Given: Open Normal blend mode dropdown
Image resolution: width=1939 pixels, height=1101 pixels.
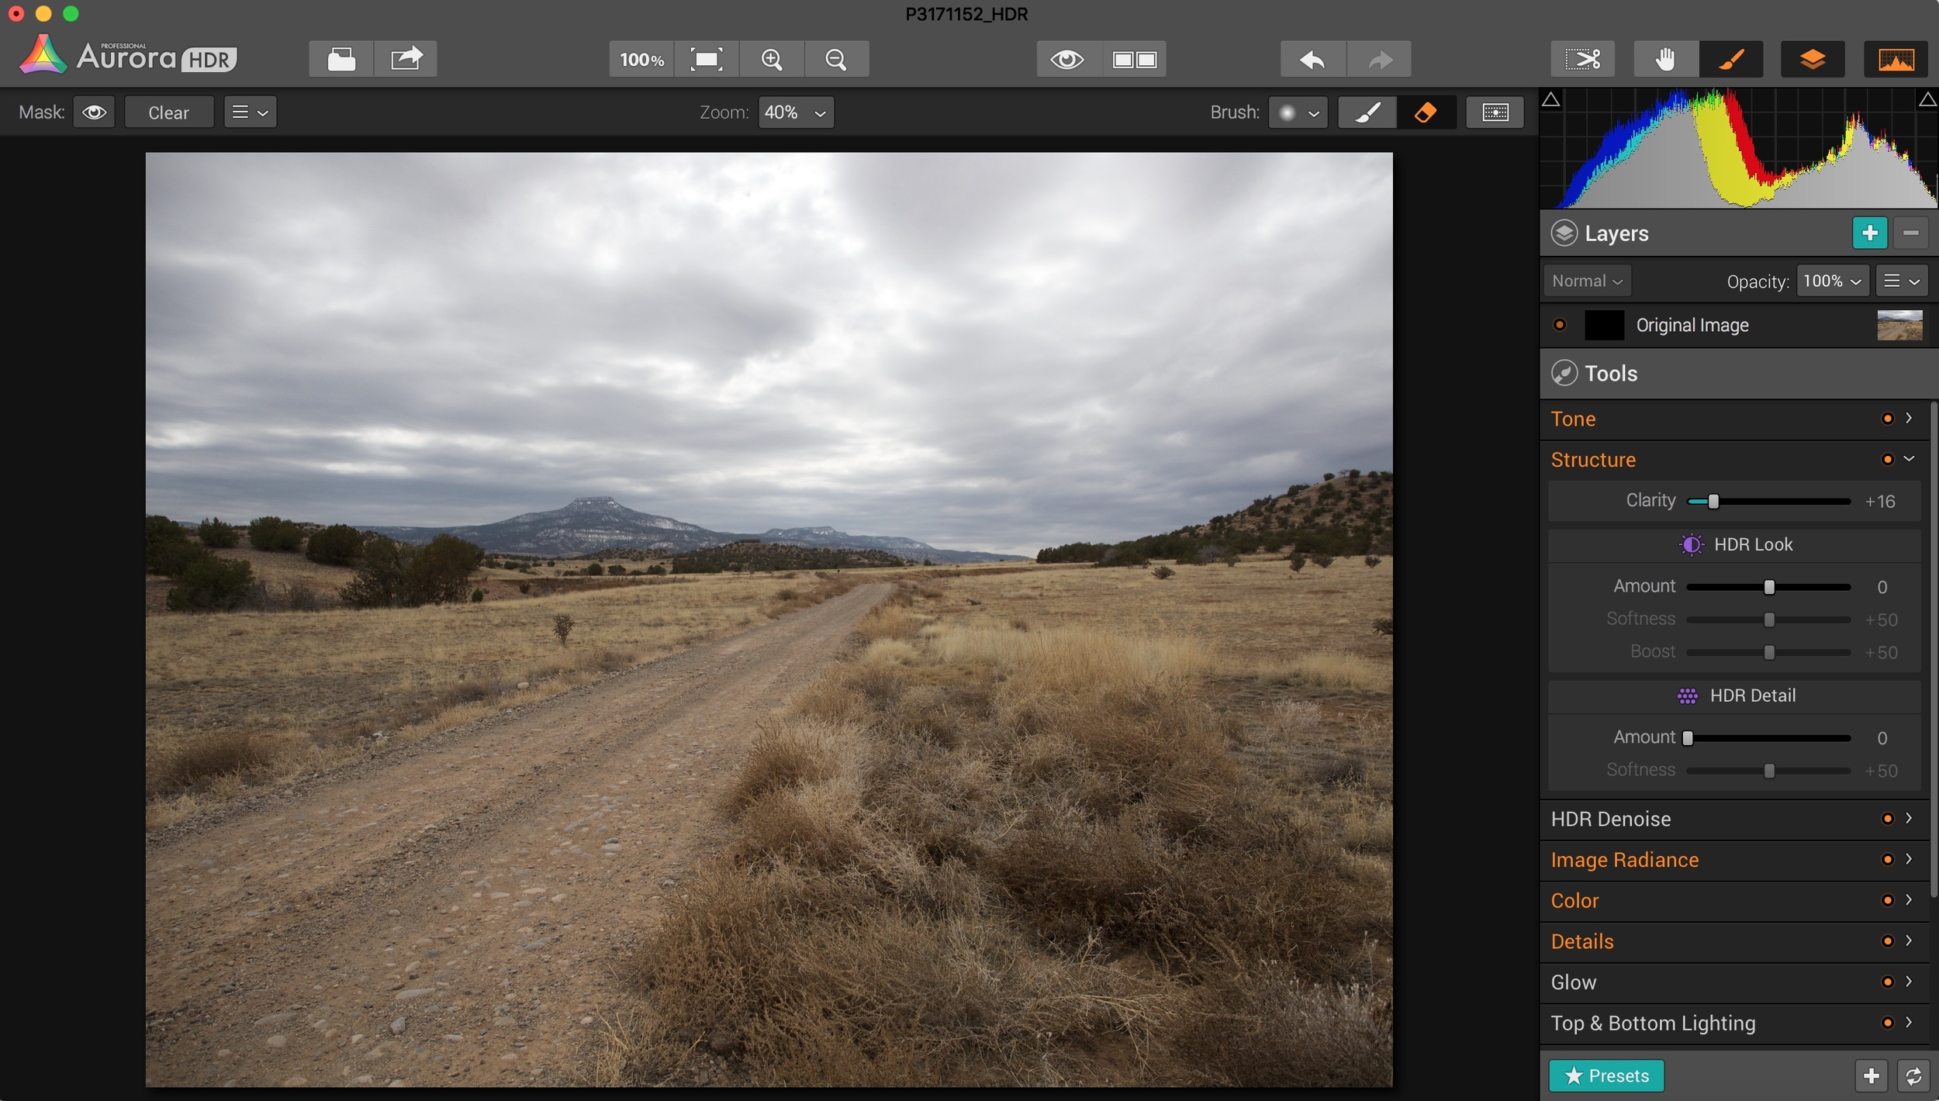Looking at the screenshot, I should pos(1587,281).
